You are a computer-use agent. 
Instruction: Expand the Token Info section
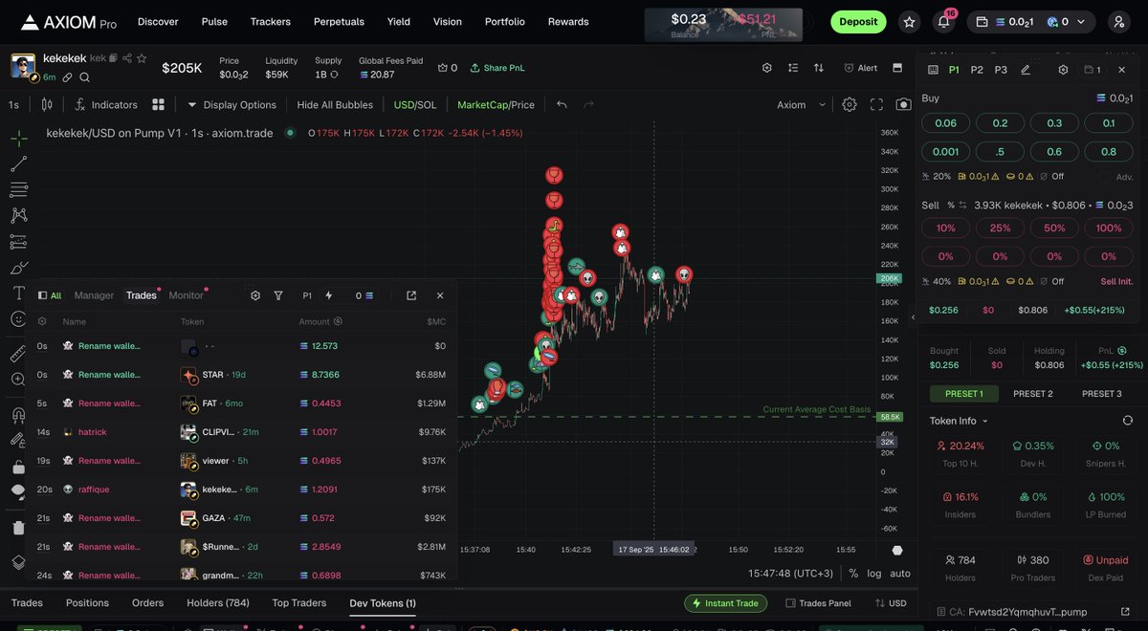pos(958,421)
